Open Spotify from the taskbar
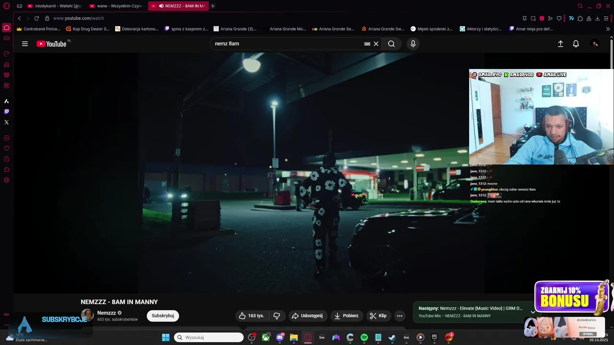The width and height of the screenshot is (614, 345). click(x=364, y=337)
